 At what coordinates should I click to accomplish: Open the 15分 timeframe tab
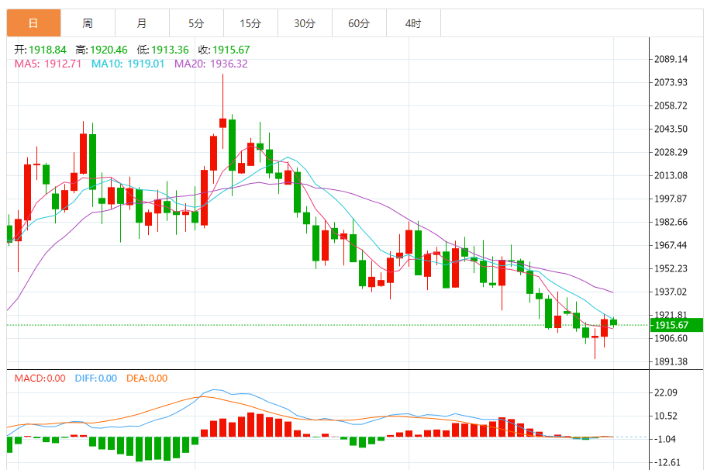(x=250, y=23)
